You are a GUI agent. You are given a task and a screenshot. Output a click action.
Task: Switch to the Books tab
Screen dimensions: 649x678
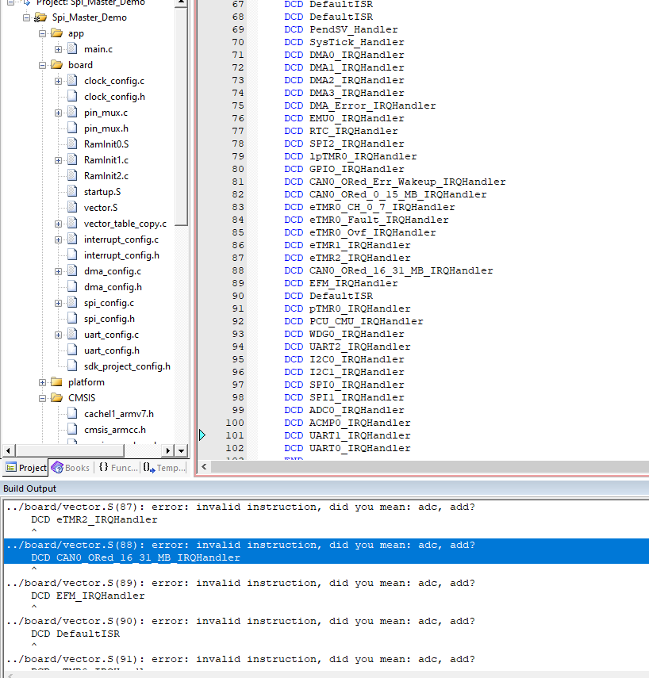71,468
